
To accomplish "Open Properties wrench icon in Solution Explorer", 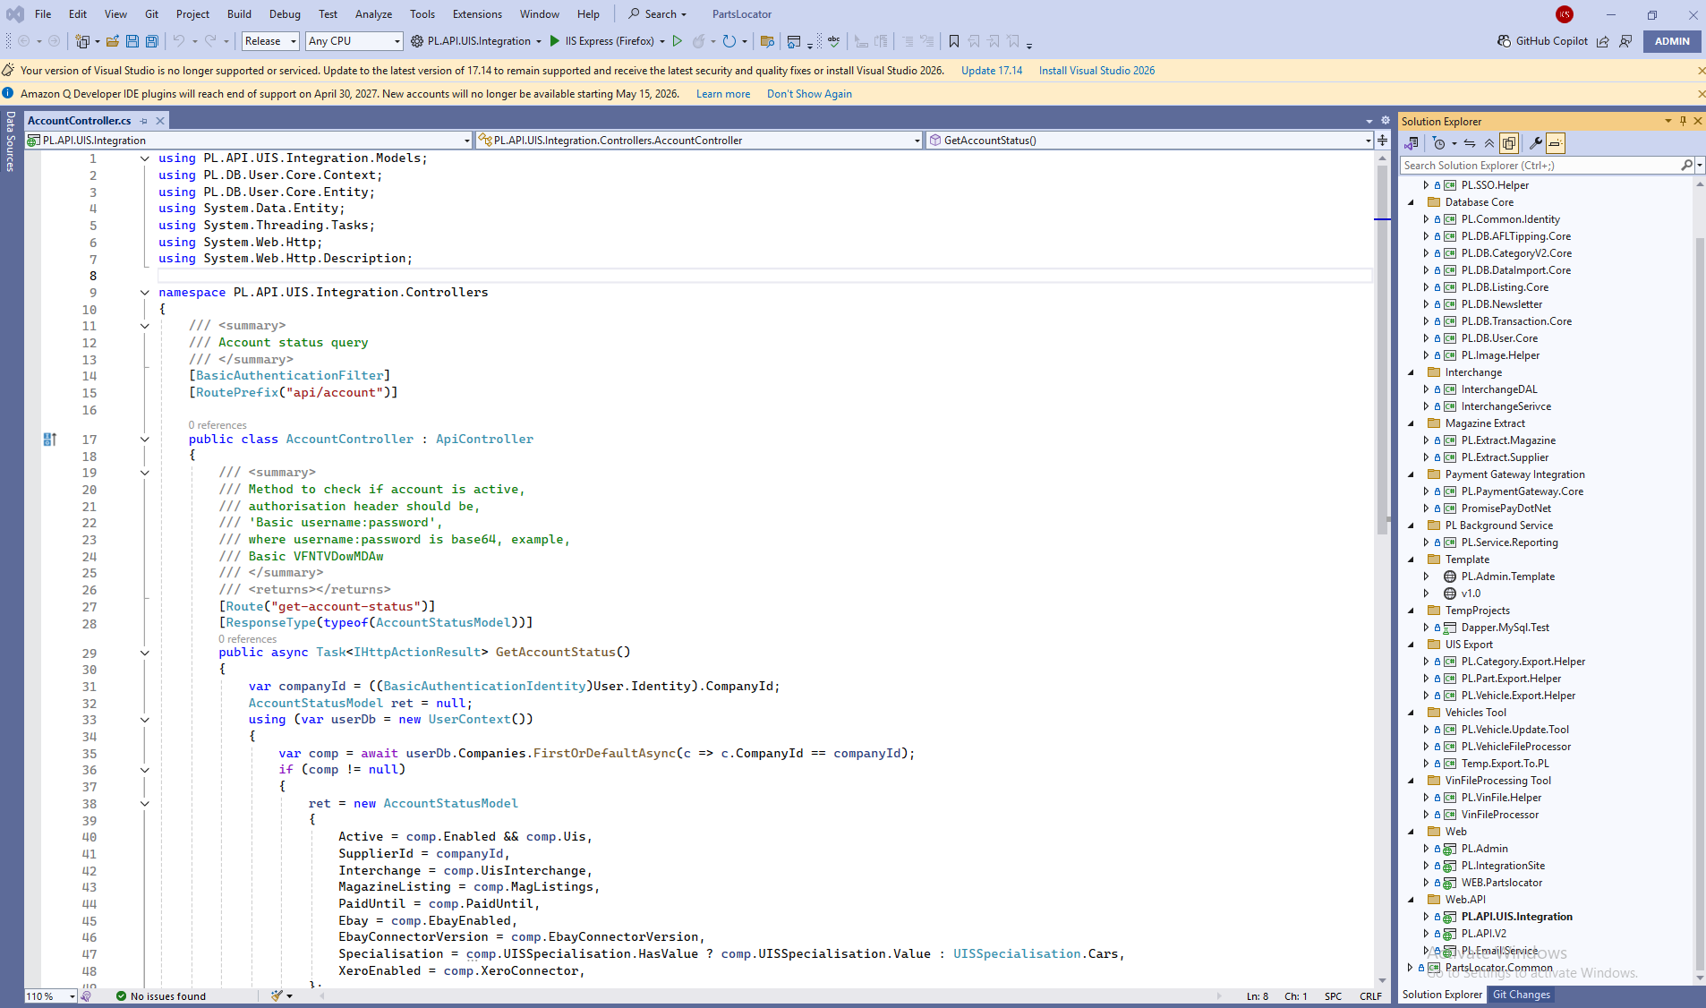I will coord(1536,143).
